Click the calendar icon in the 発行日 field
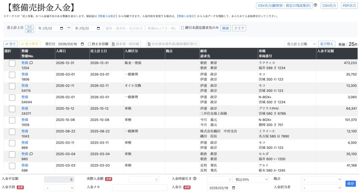The width and height of the screenshot is (360, 193). point(83,44)
